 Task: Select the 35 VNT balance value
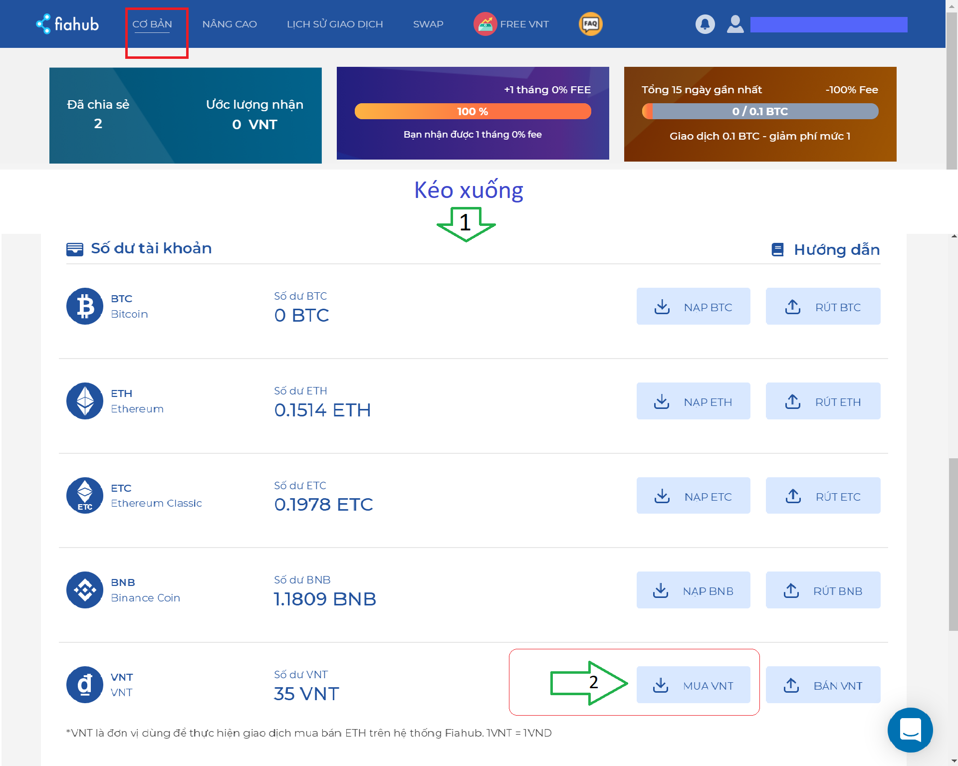click(306, 694)
